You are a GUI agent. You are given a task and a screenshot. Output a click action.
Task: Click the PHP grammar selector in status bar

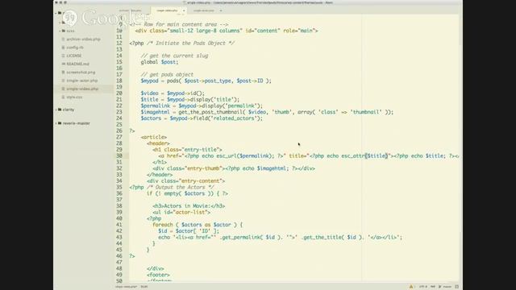click(433, 287)
